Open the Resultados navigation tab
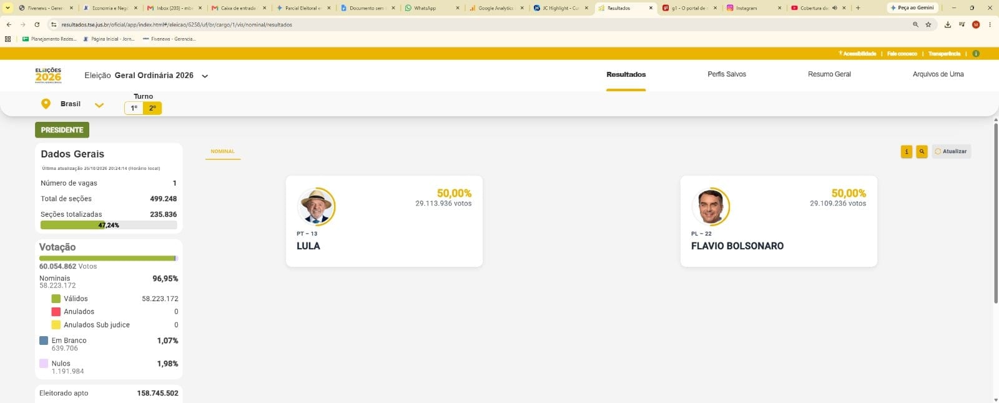 (x=626, y=74)
